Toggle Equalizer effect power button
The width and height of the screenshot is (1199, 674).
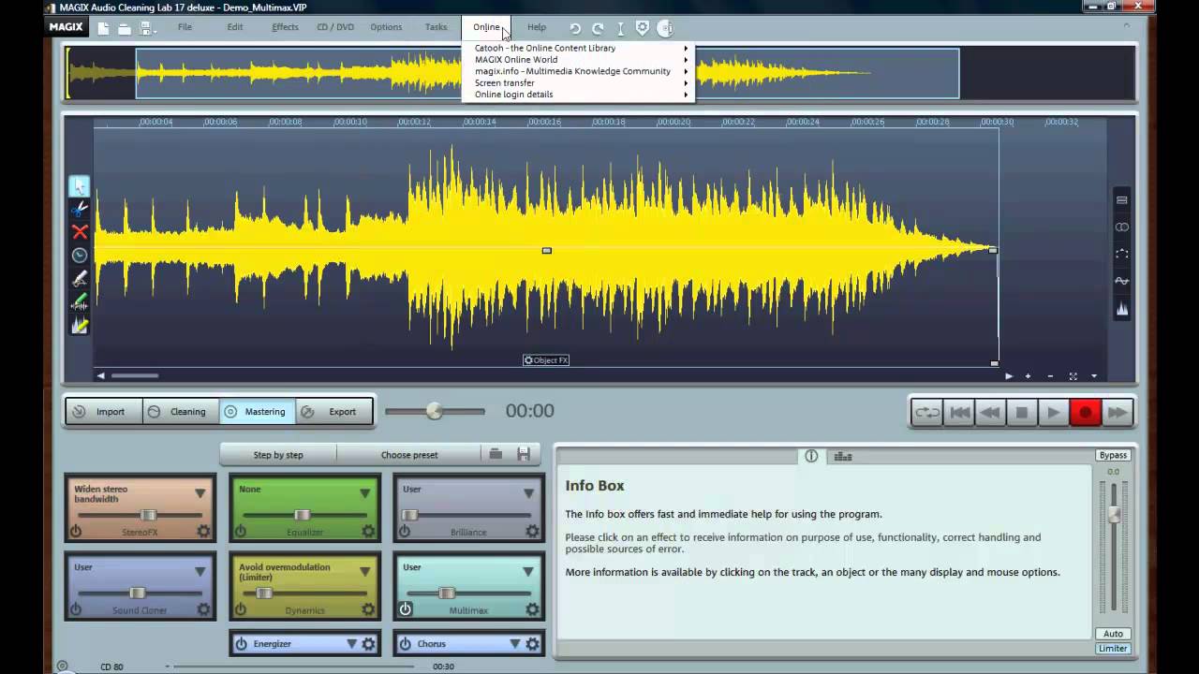tap(241, 532)
